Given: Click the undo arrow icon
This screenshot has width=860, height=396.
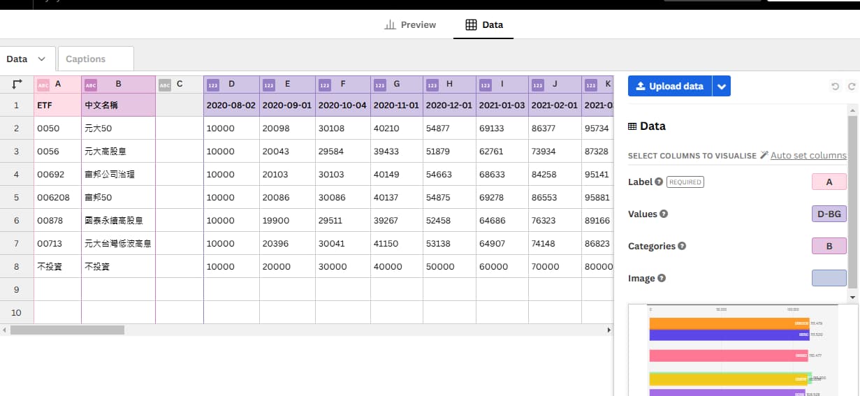Looking at the screenshot, I should click(835, 87).
